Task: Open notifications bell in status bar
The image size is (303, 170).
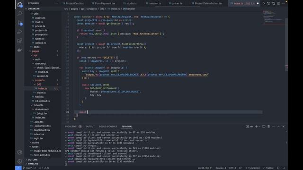Action: click(284, 168)
